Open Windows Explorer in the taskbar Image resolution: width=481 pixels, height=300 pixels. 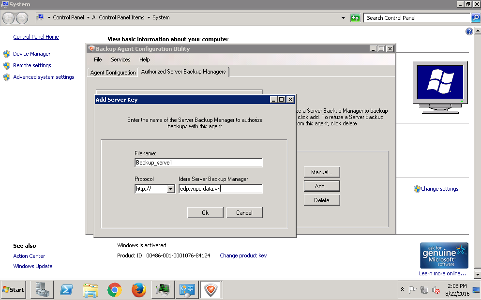[90, 289]
